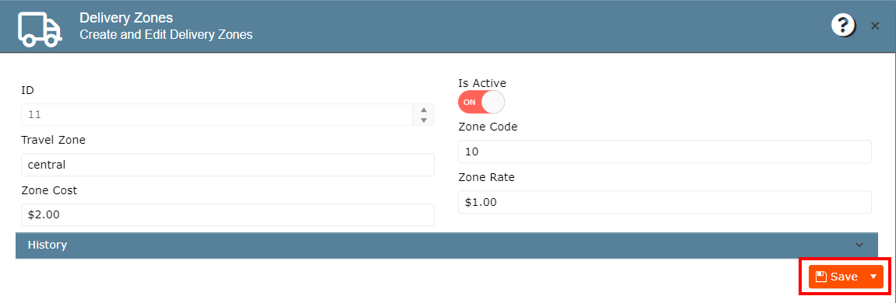Open the Save button dropdown arrow
Image resolution: width=896 pixels, height=303 pixels.
[x=873, y=277]
